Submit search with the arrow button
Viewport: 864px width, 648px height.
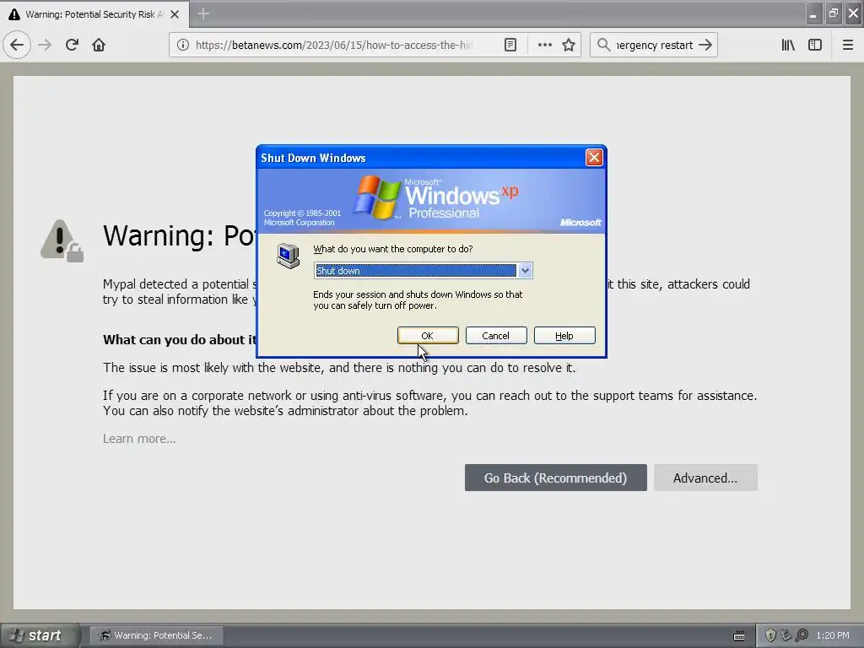click(705, 46)
